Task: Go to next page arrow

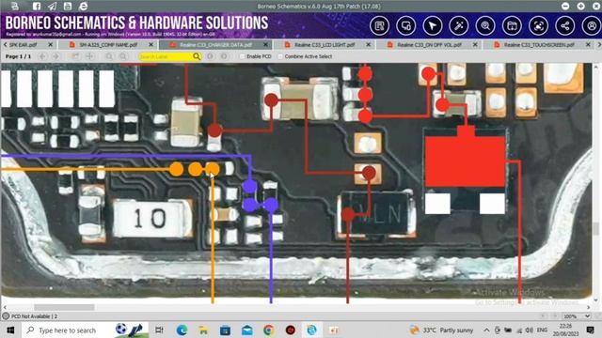Action: 56,56
